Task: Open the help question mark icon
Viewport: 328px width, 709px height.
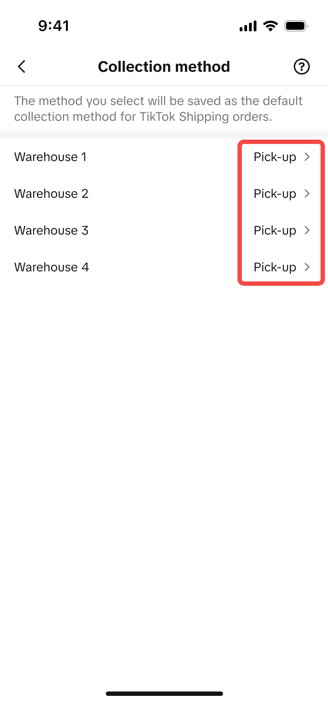Action: click(x=301, y=67)
